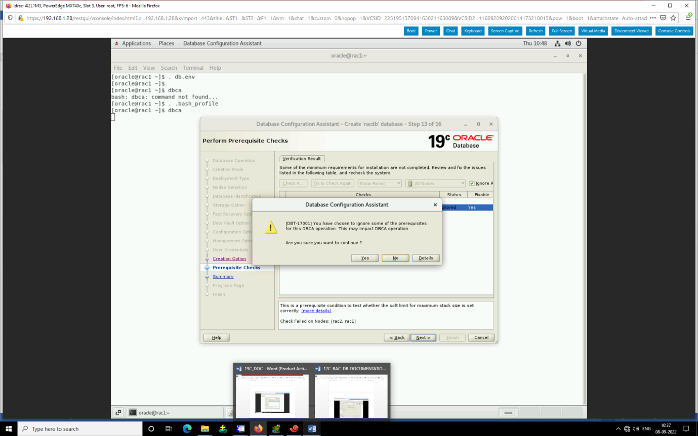This screenshot has height=436, width=698.
Task: Click the Help button in wizard
Action: (x=216, y=337)
